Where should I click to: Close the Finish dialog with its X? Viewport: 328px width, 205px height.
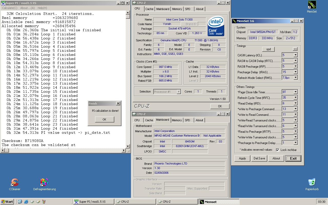(x=118, y=104)
